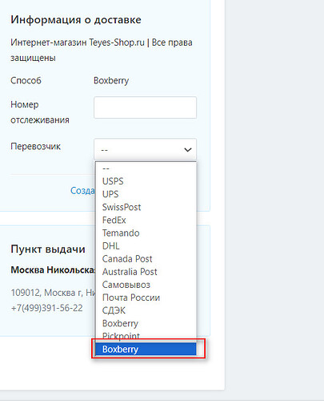Select СДЭК carrier option
The width and height of the screenshot is (324, 401).
(x=146, y=310)
